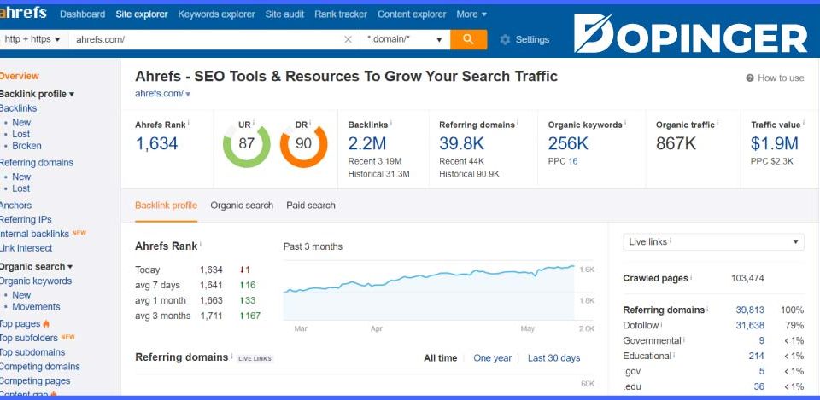Click the Ahrefs Rank value 1,634
820x400 pixels.
tap(157, 143)
